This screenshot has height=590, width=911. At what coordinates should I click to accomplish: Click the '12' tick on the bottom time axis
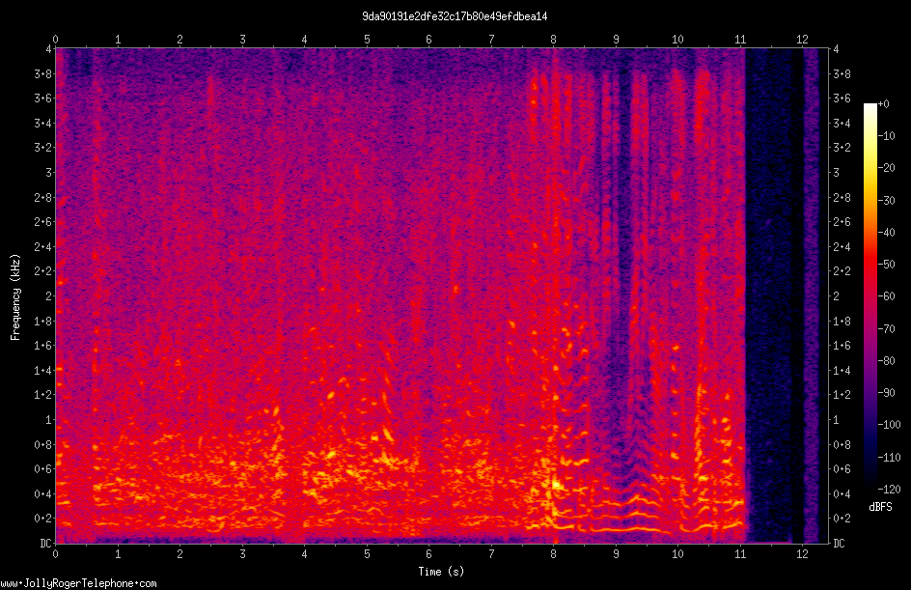(x=802, y=554)
